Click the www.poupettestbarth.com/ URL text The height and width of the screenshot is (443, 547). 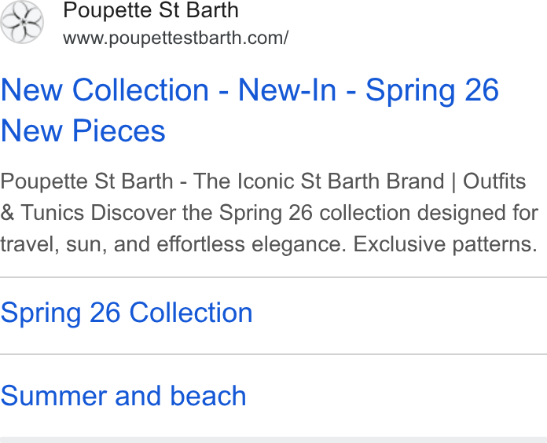[176, 38]
